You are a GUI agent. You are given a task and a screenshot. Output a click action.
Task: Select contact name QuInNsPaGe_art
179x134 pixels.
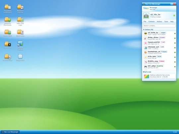pyautogui.click(x=154, y=52)
